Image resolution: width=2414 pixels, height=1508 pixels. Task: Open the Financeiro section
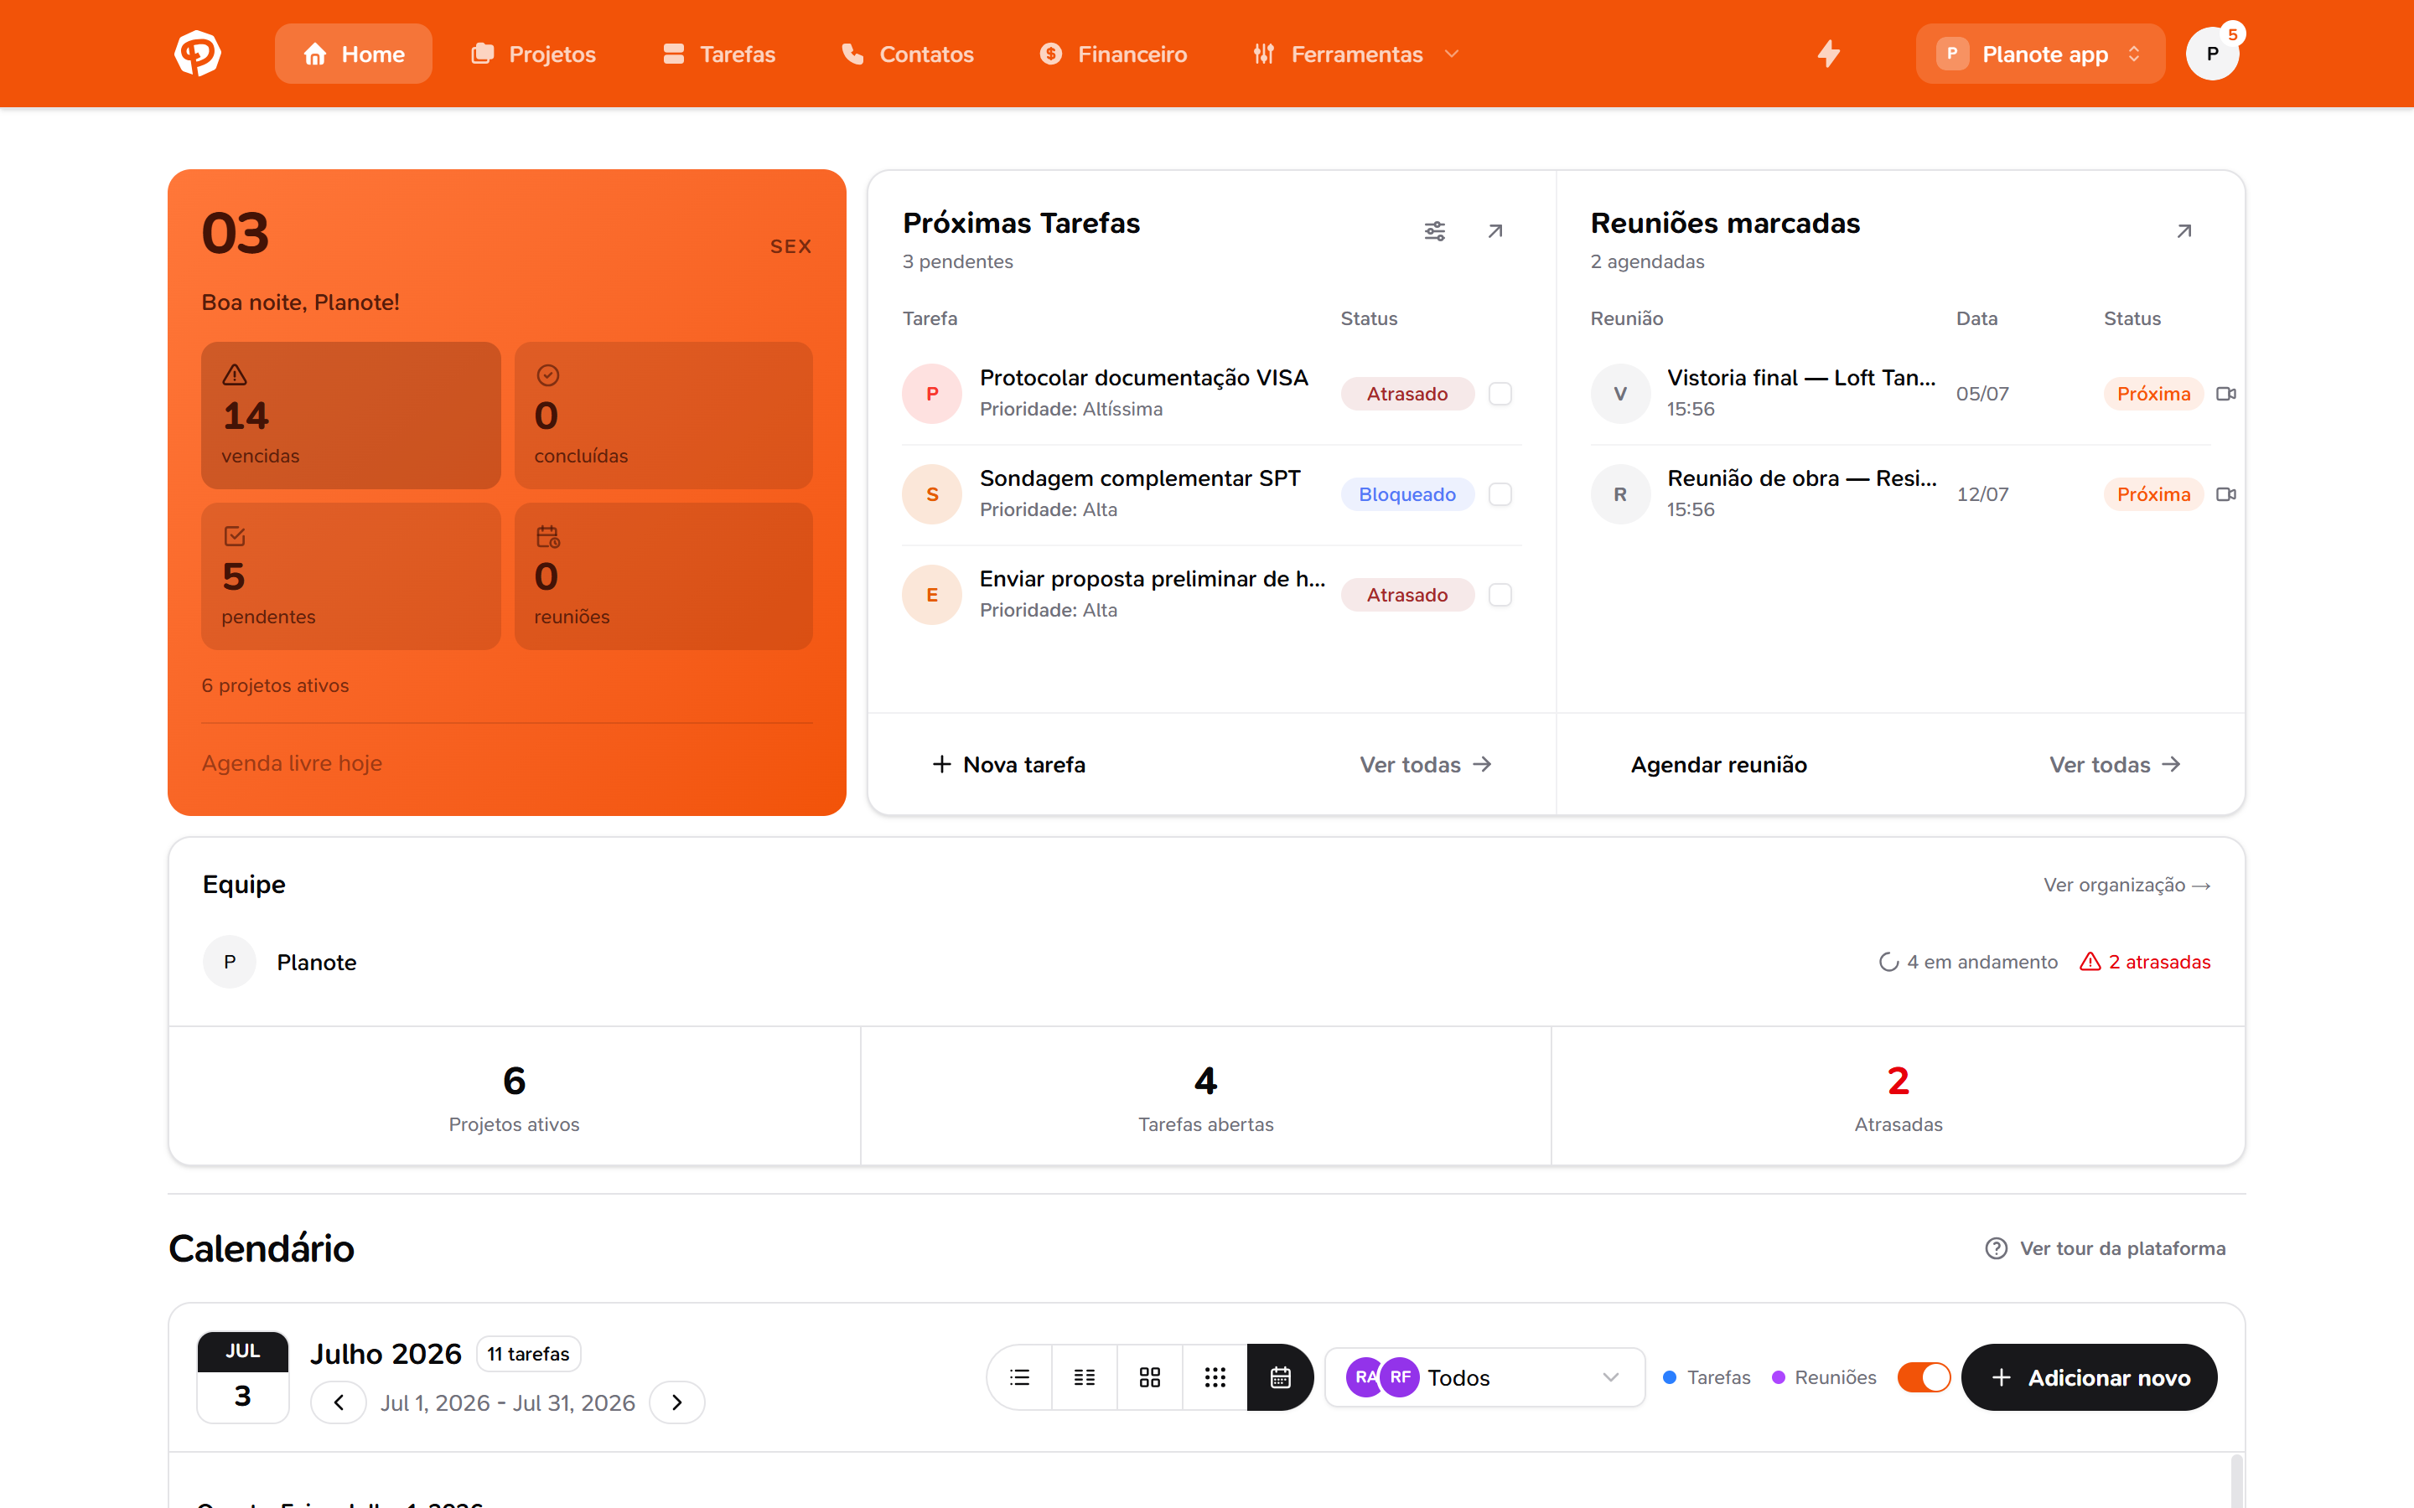pos(1113,54)
